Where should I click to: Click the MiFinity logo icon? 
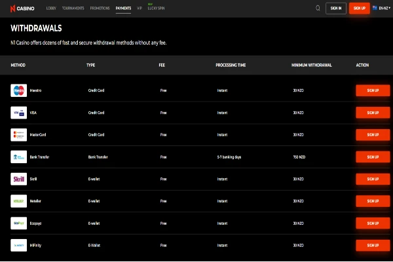pos(19,246)
